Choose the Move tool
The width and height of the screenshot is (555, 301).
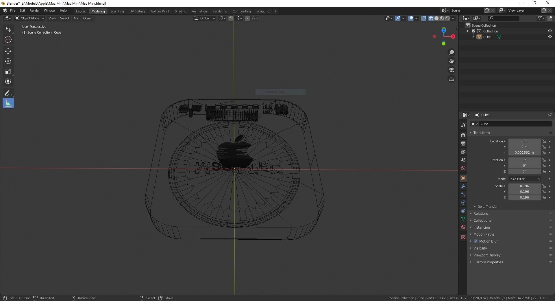click(x=8, y=51)
